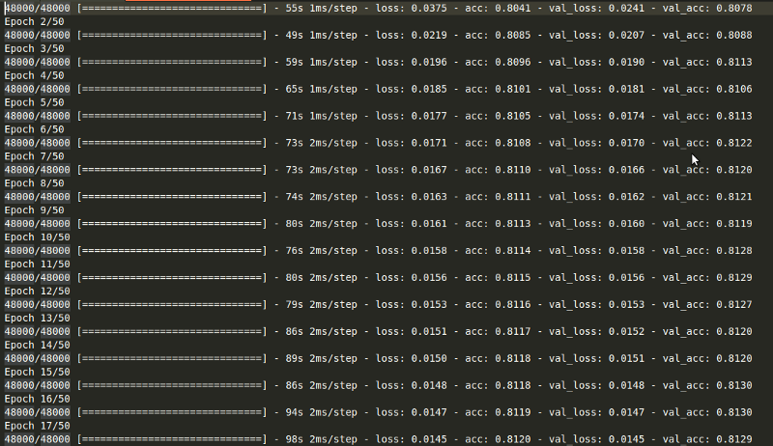
Task: Click the 'acc: 0.8096' value
Action: [x=498, y=62]
